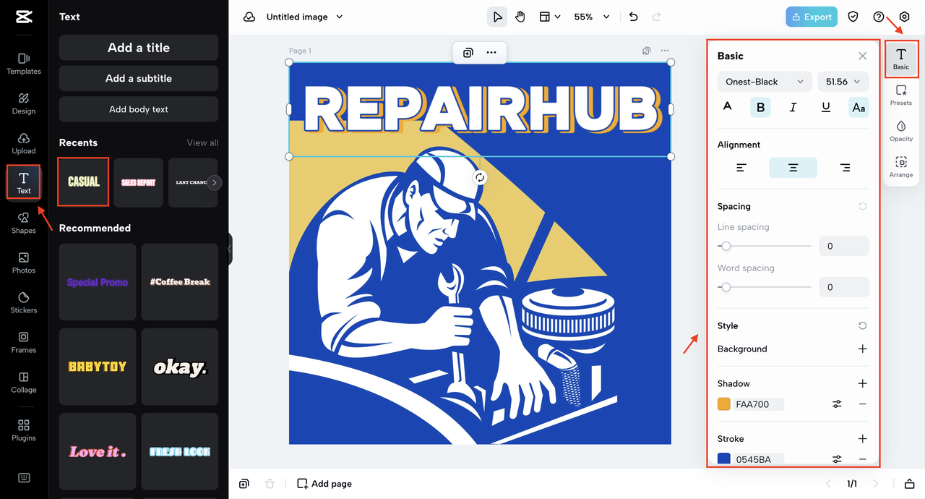Switch to the Opacity tab
This screenshot has height=499, width=925.
[901, 131]
